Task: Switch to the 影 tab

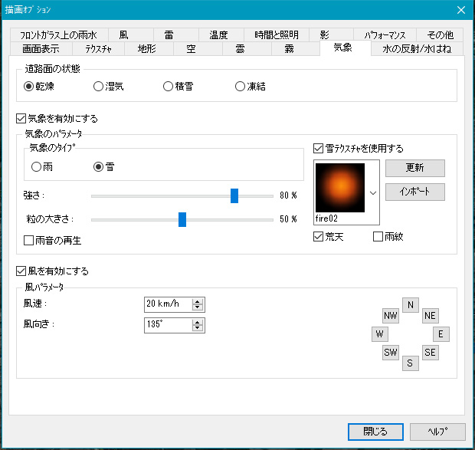Action: 331,34
